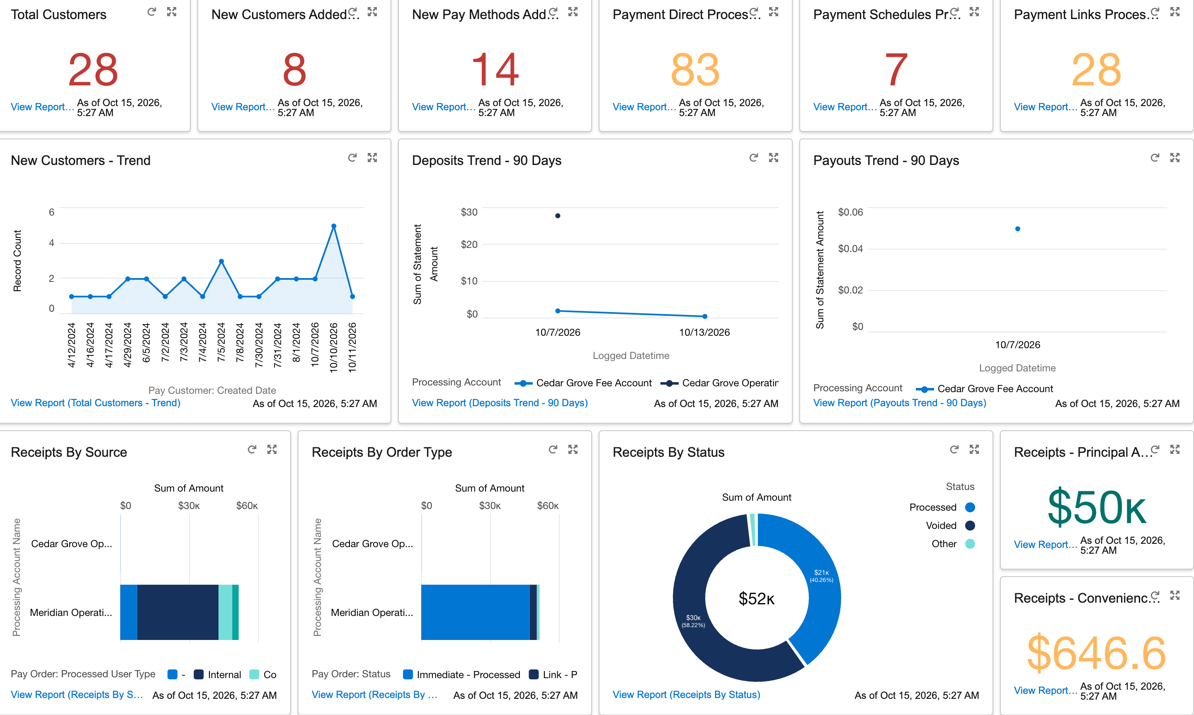Open View Report (Receipts By Status)
The width and height of the screenshot is (1194, 715).
pos(686,695)
